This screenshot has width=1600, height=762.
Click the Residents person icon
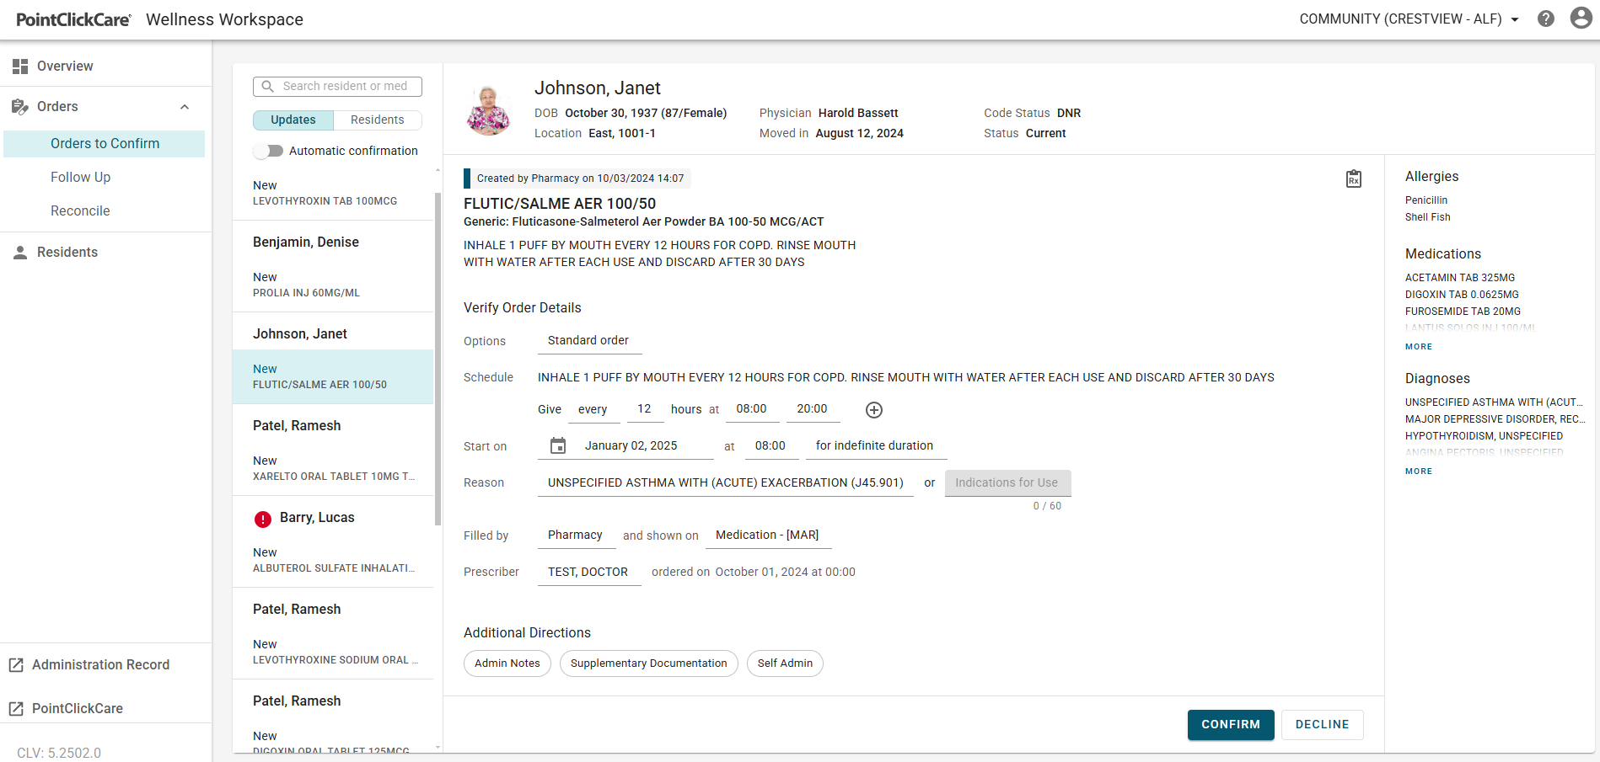19,252
